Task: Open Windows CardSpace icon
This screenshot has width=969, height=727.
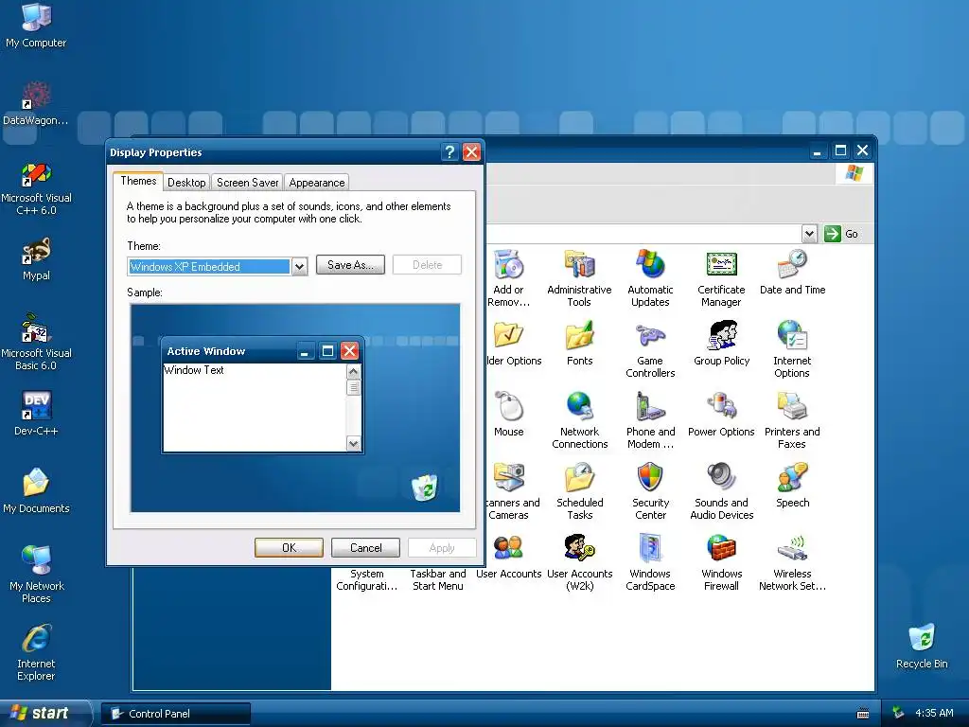Action: 650,549
